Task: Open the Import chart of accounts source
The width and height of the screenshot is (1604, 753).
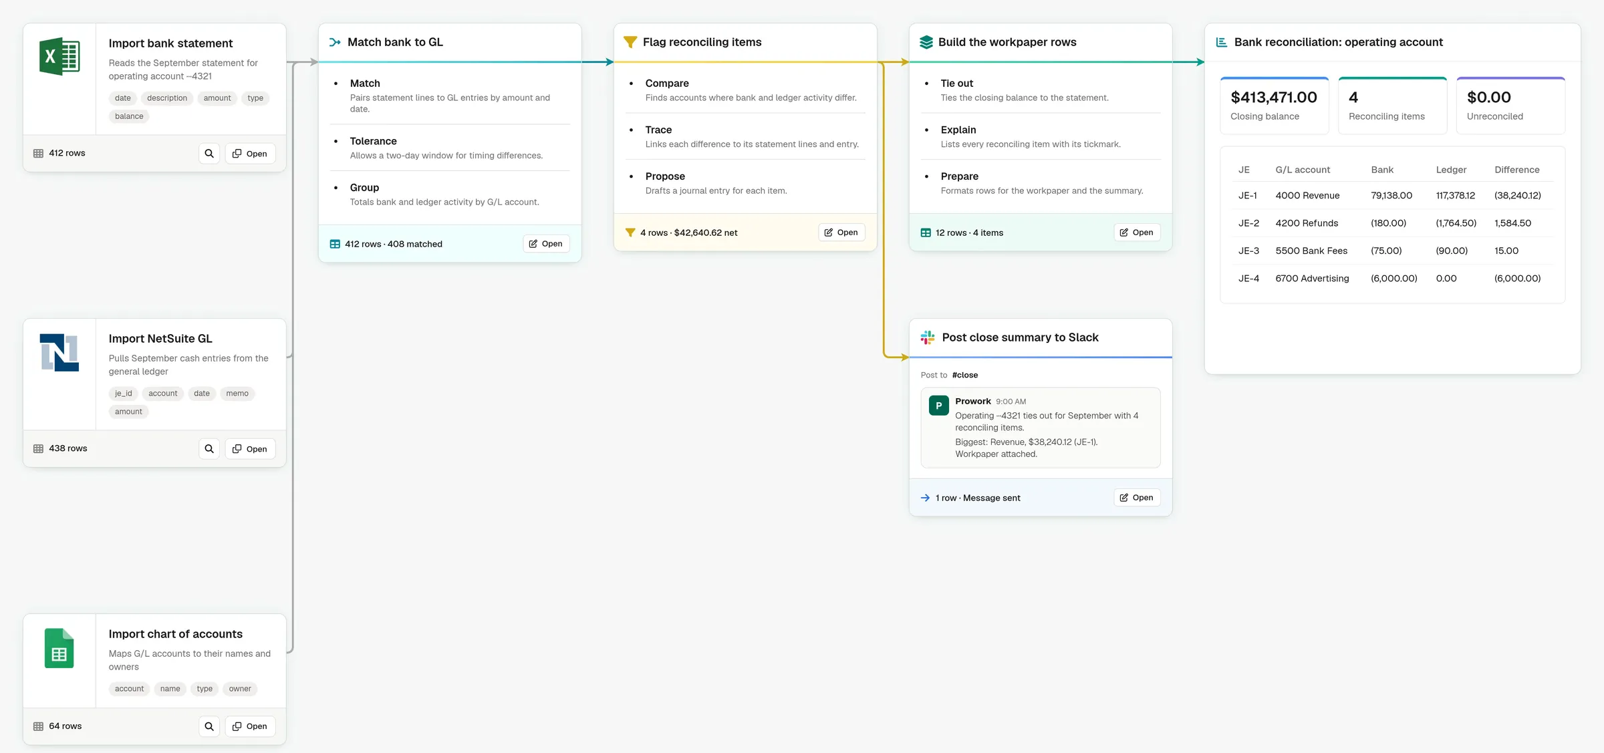Action: 250,726
